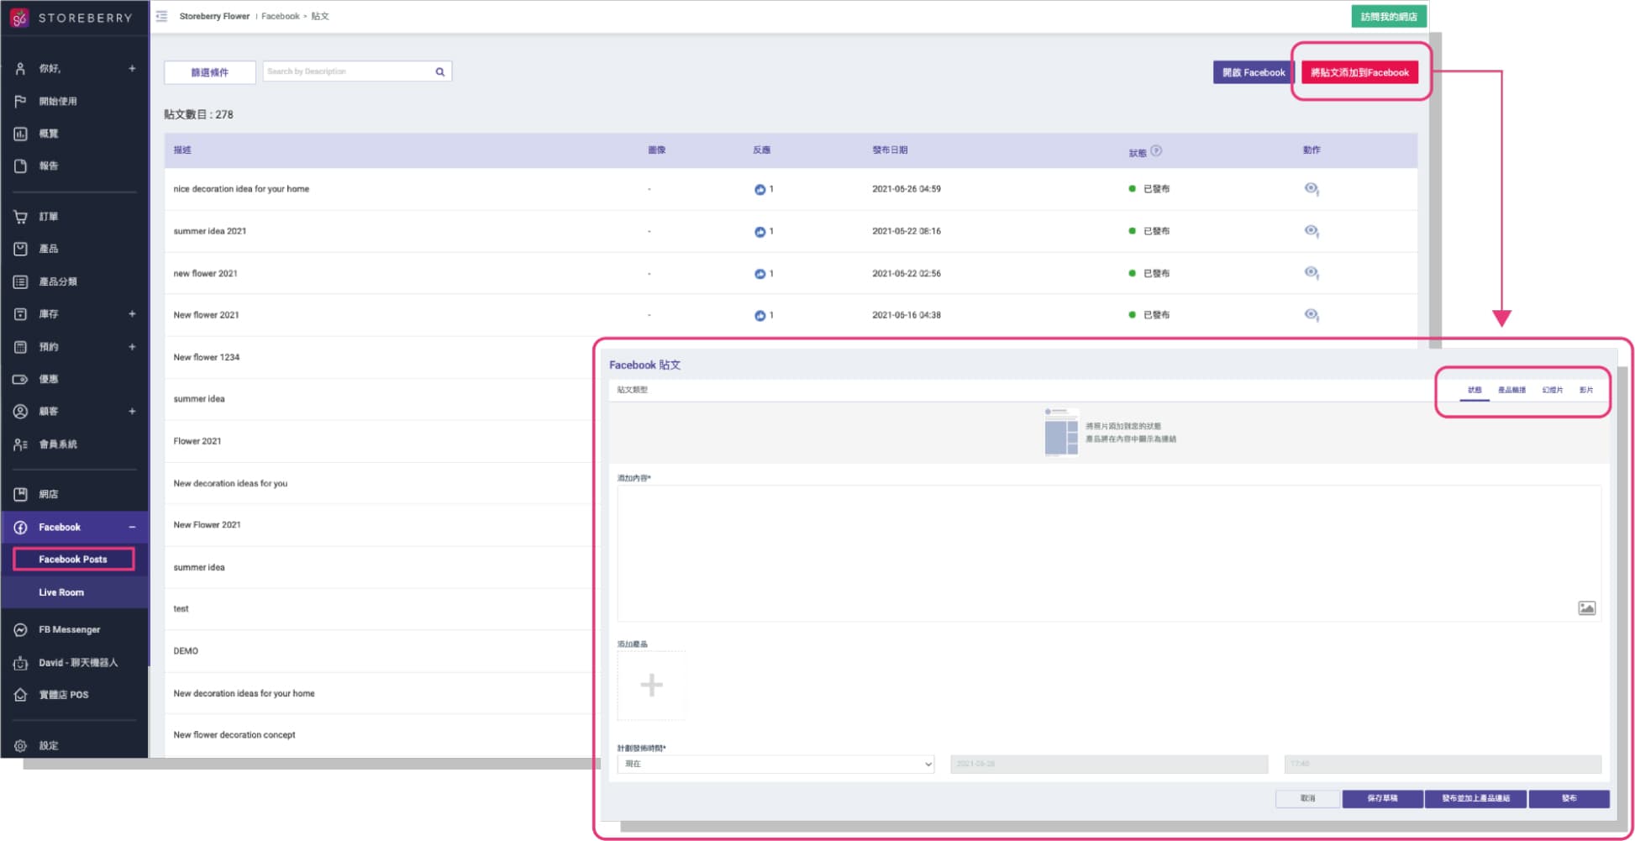Open 你好 user profile sidebar icon
Image resolution: width=1635 pixels, height=841 pixels.
coord(20,69)
